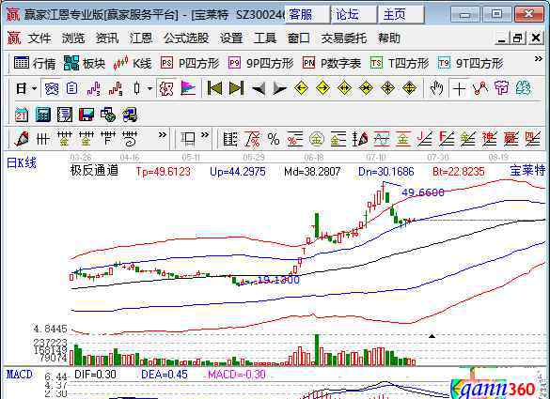The height and width of the screenshot is (399, 550).
Task: Click the yellow diamond horizontal-compress icon
Action: pyautogui.click(x=366, y=88)
